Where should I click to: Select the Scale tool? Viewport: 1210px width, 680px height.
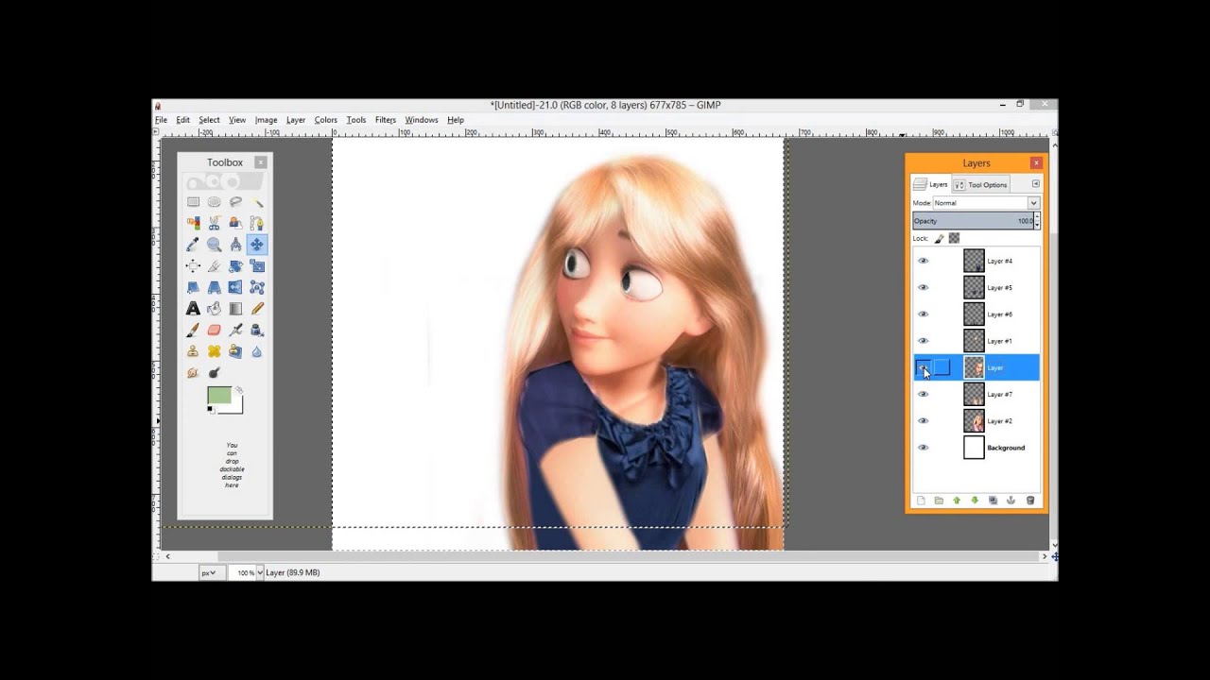point(257,266)
